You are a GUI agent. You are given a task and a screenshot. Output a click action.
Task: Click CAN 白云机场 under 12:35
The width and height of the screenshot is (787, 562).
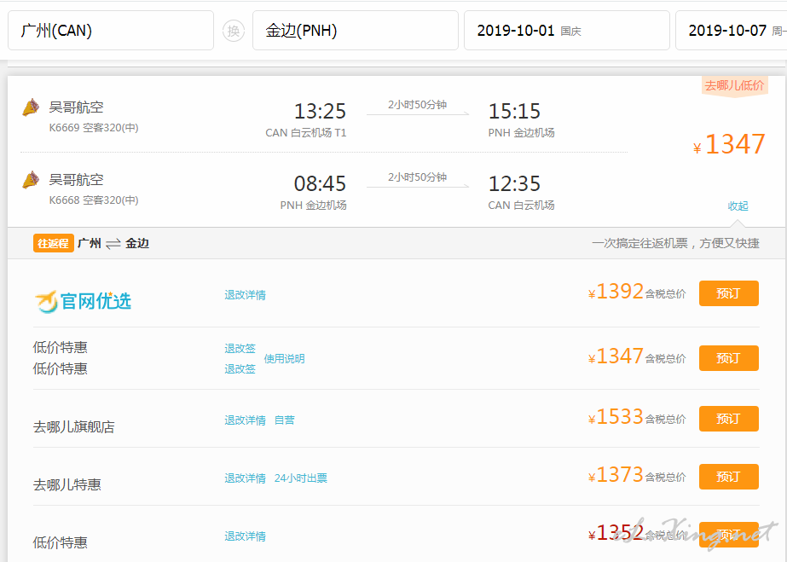click(522, 205)
